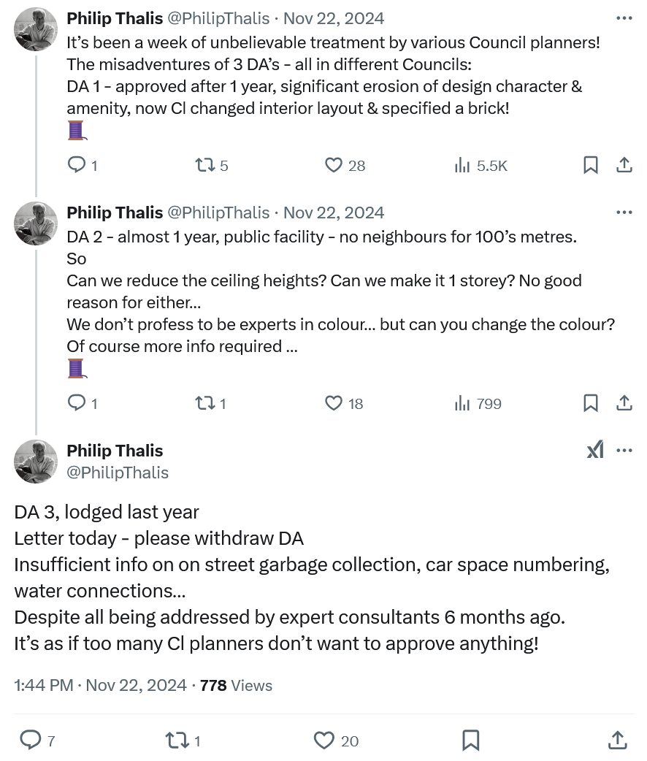This screenshot has width=647, height=761.
Task: Like the DA 1 tweet
Action: pyautogui.click(x=334, y=165)
